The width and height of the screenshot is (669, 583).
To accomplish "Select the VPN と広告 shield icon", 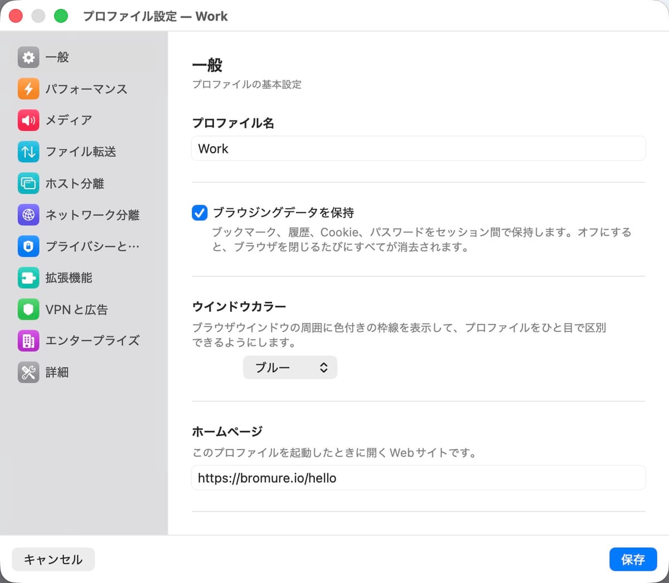I will pyautogui.click(x=28, y=309).
